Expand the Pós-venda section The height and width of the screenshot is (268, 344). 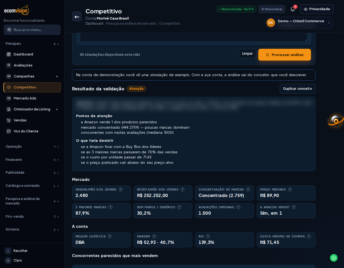(x=32, y=217)
